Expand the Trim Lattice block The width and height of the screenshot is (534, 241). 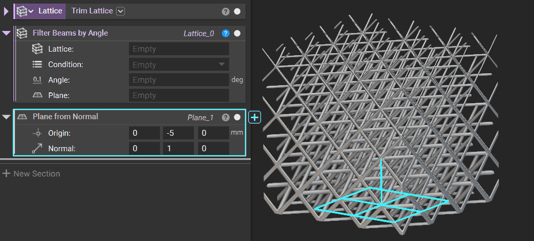(6, 11)
